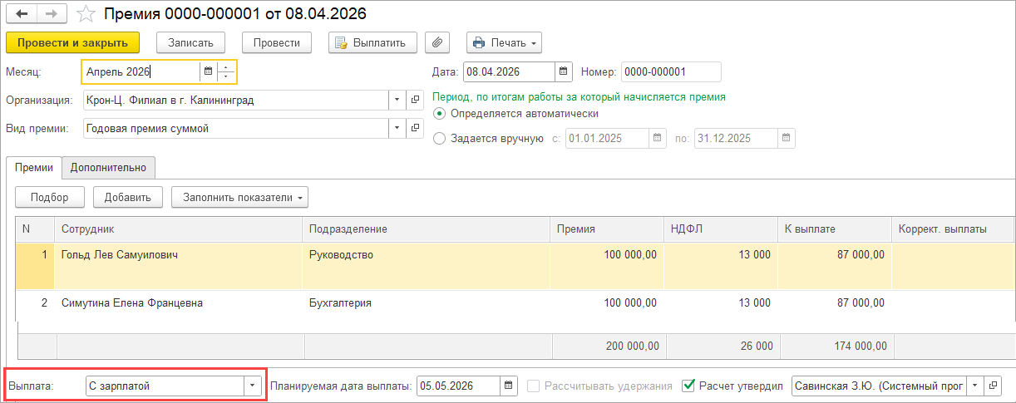Image resolution: width=1016 pixels, height=403 pixels.
Task: Click the 'Провести и закрыть' button
Action: (72, 42)
